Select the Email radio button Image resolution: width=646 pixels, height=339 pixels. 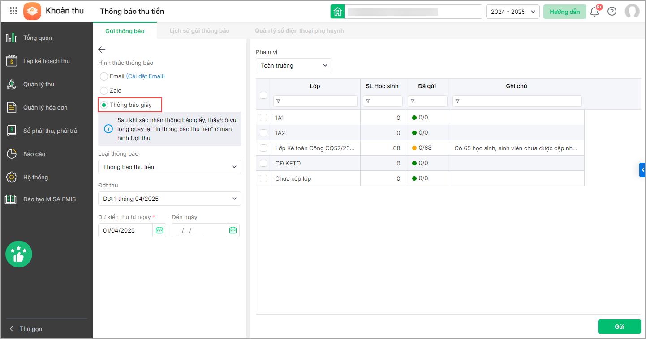coord(104,76)
